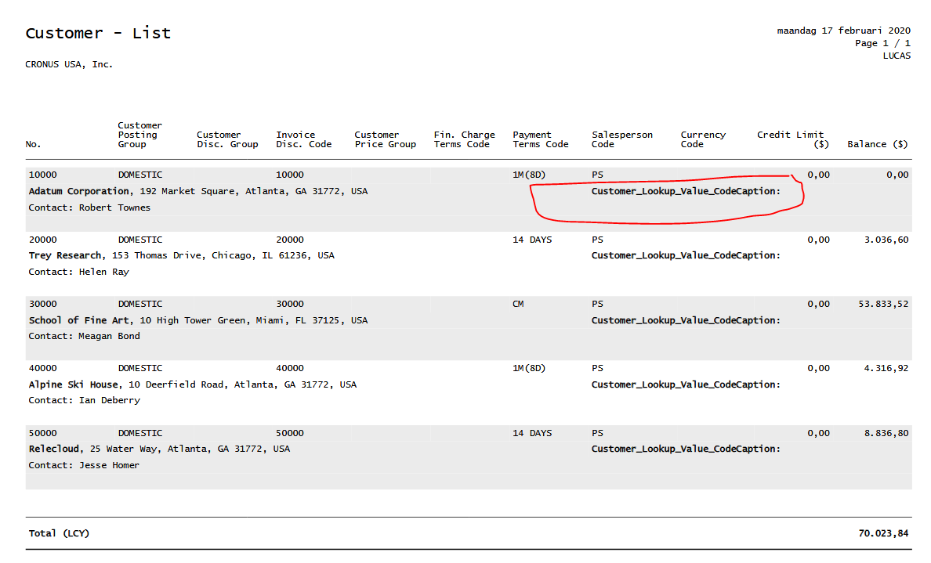Click the 'No.' column header

click(33, 144)
